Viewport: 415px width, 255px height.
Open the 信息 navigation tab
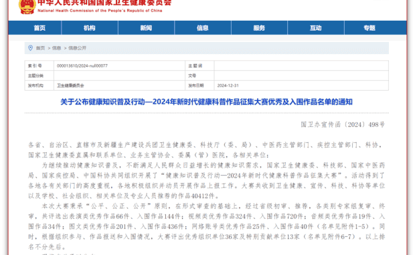(x=203, y=28)
